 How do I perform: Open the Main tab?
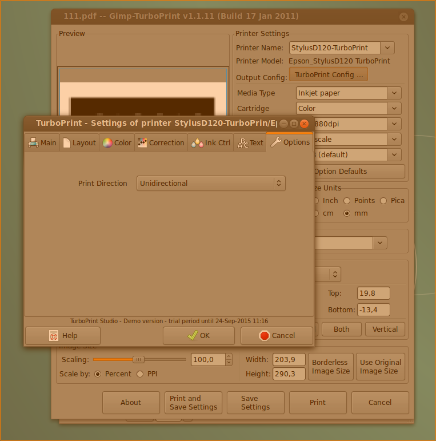point(42,143)
